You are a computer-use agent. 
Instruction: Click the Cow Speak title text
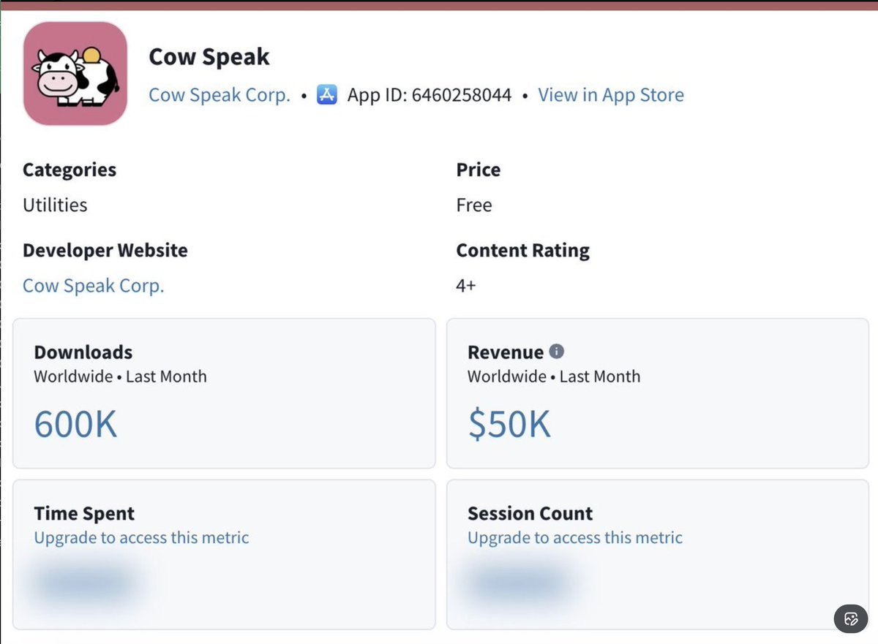coord(209,57)
